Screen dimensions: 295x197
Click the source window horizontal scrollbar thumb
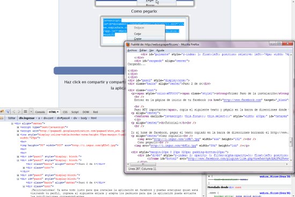point(143,164)
